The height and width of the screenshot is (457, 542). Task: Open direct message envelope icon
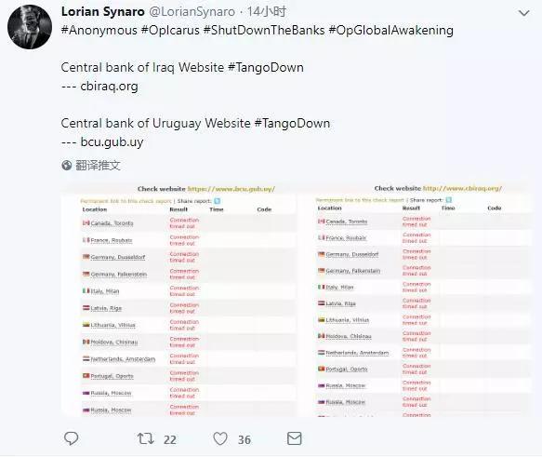point(295,438)
